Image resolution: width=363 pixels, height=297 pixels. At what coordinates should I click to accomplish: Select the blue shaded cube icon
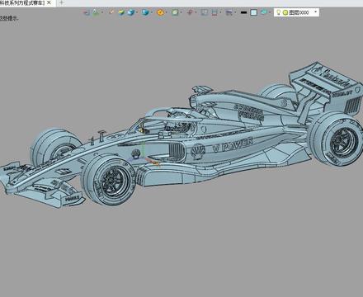[130, 12]
